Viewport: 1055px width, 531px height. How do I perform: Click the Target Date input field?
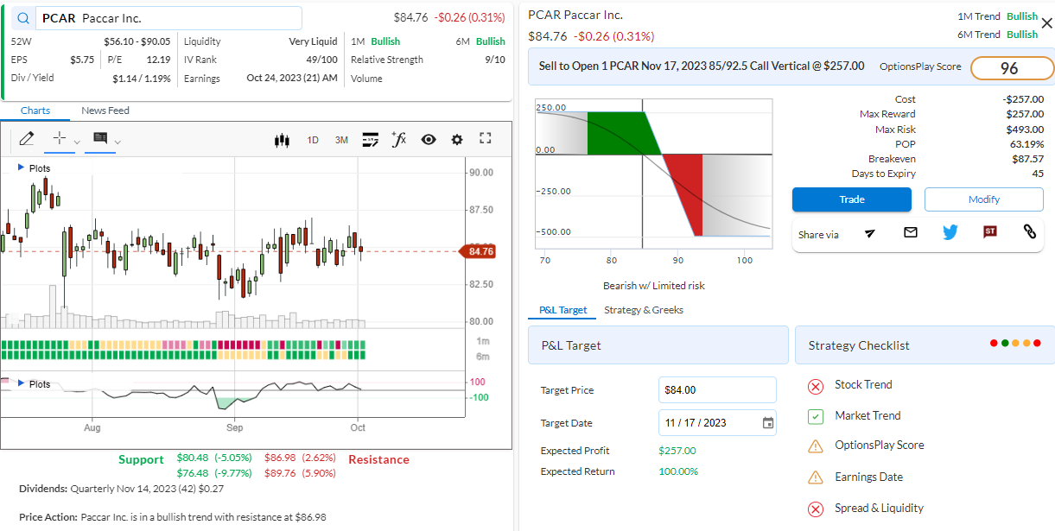pyautogui.click(x=717, y=423)
